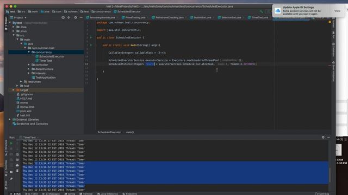This screenshot has width=348, height=195.
Task: Click the soft-wrap icon in Run toolbar
Action: pyautogui.click(x=17, y=154)
